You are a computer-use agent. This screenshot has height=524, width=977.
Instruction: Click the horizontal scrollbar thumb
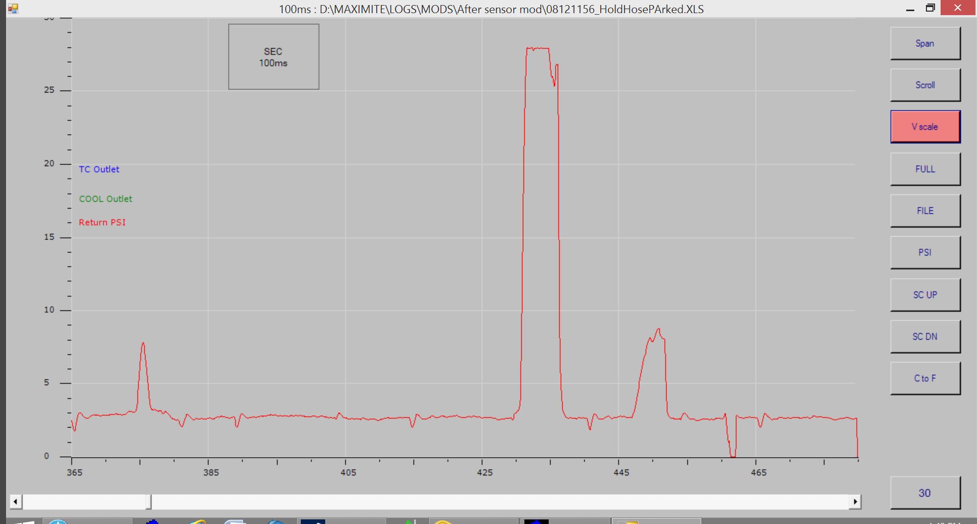[x=149, y=502]
